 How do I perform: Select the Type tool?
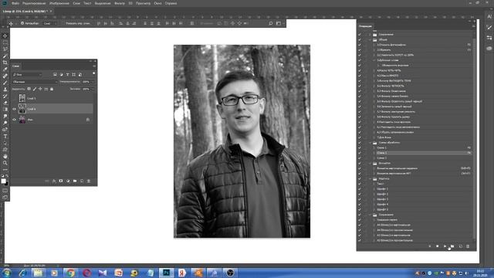pyautogui.click(x=5, y=136)
